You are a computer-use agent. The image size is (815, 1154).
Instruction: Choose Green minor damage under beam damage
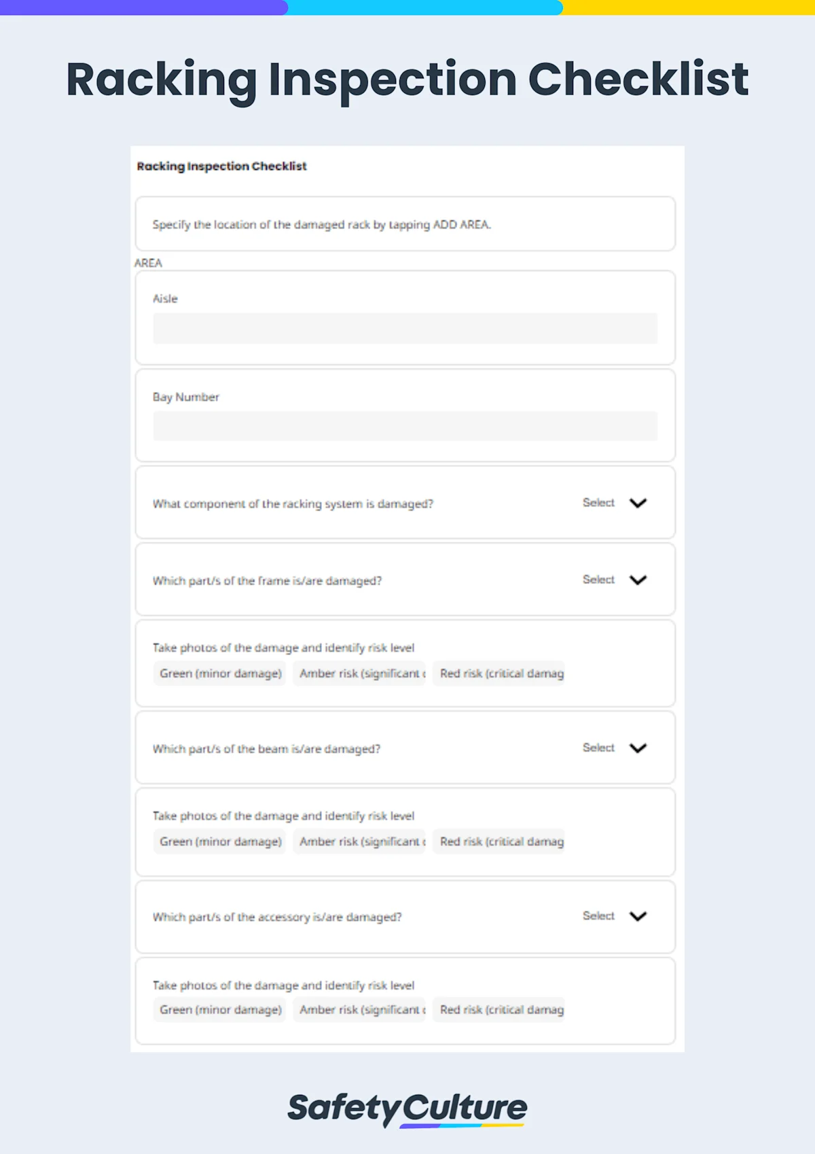point(220,841)
